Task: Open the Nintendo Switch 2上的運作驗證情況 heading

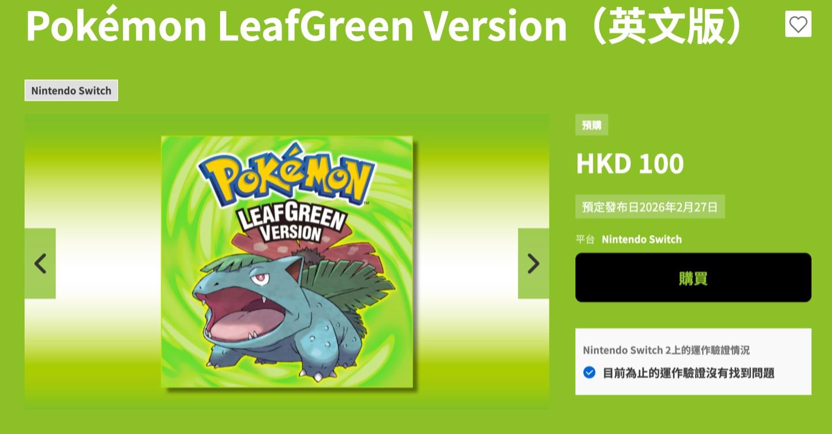Action: [666, 350]
